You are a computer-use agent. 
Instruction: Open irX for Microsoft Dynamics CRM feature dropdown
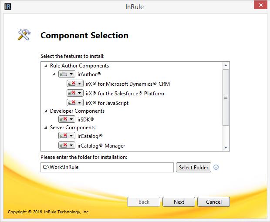pyautogui.click(x=75, y=84)
